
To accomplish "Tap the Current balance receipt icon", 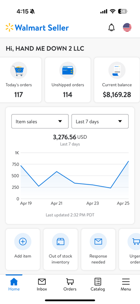I will (117, 70).
